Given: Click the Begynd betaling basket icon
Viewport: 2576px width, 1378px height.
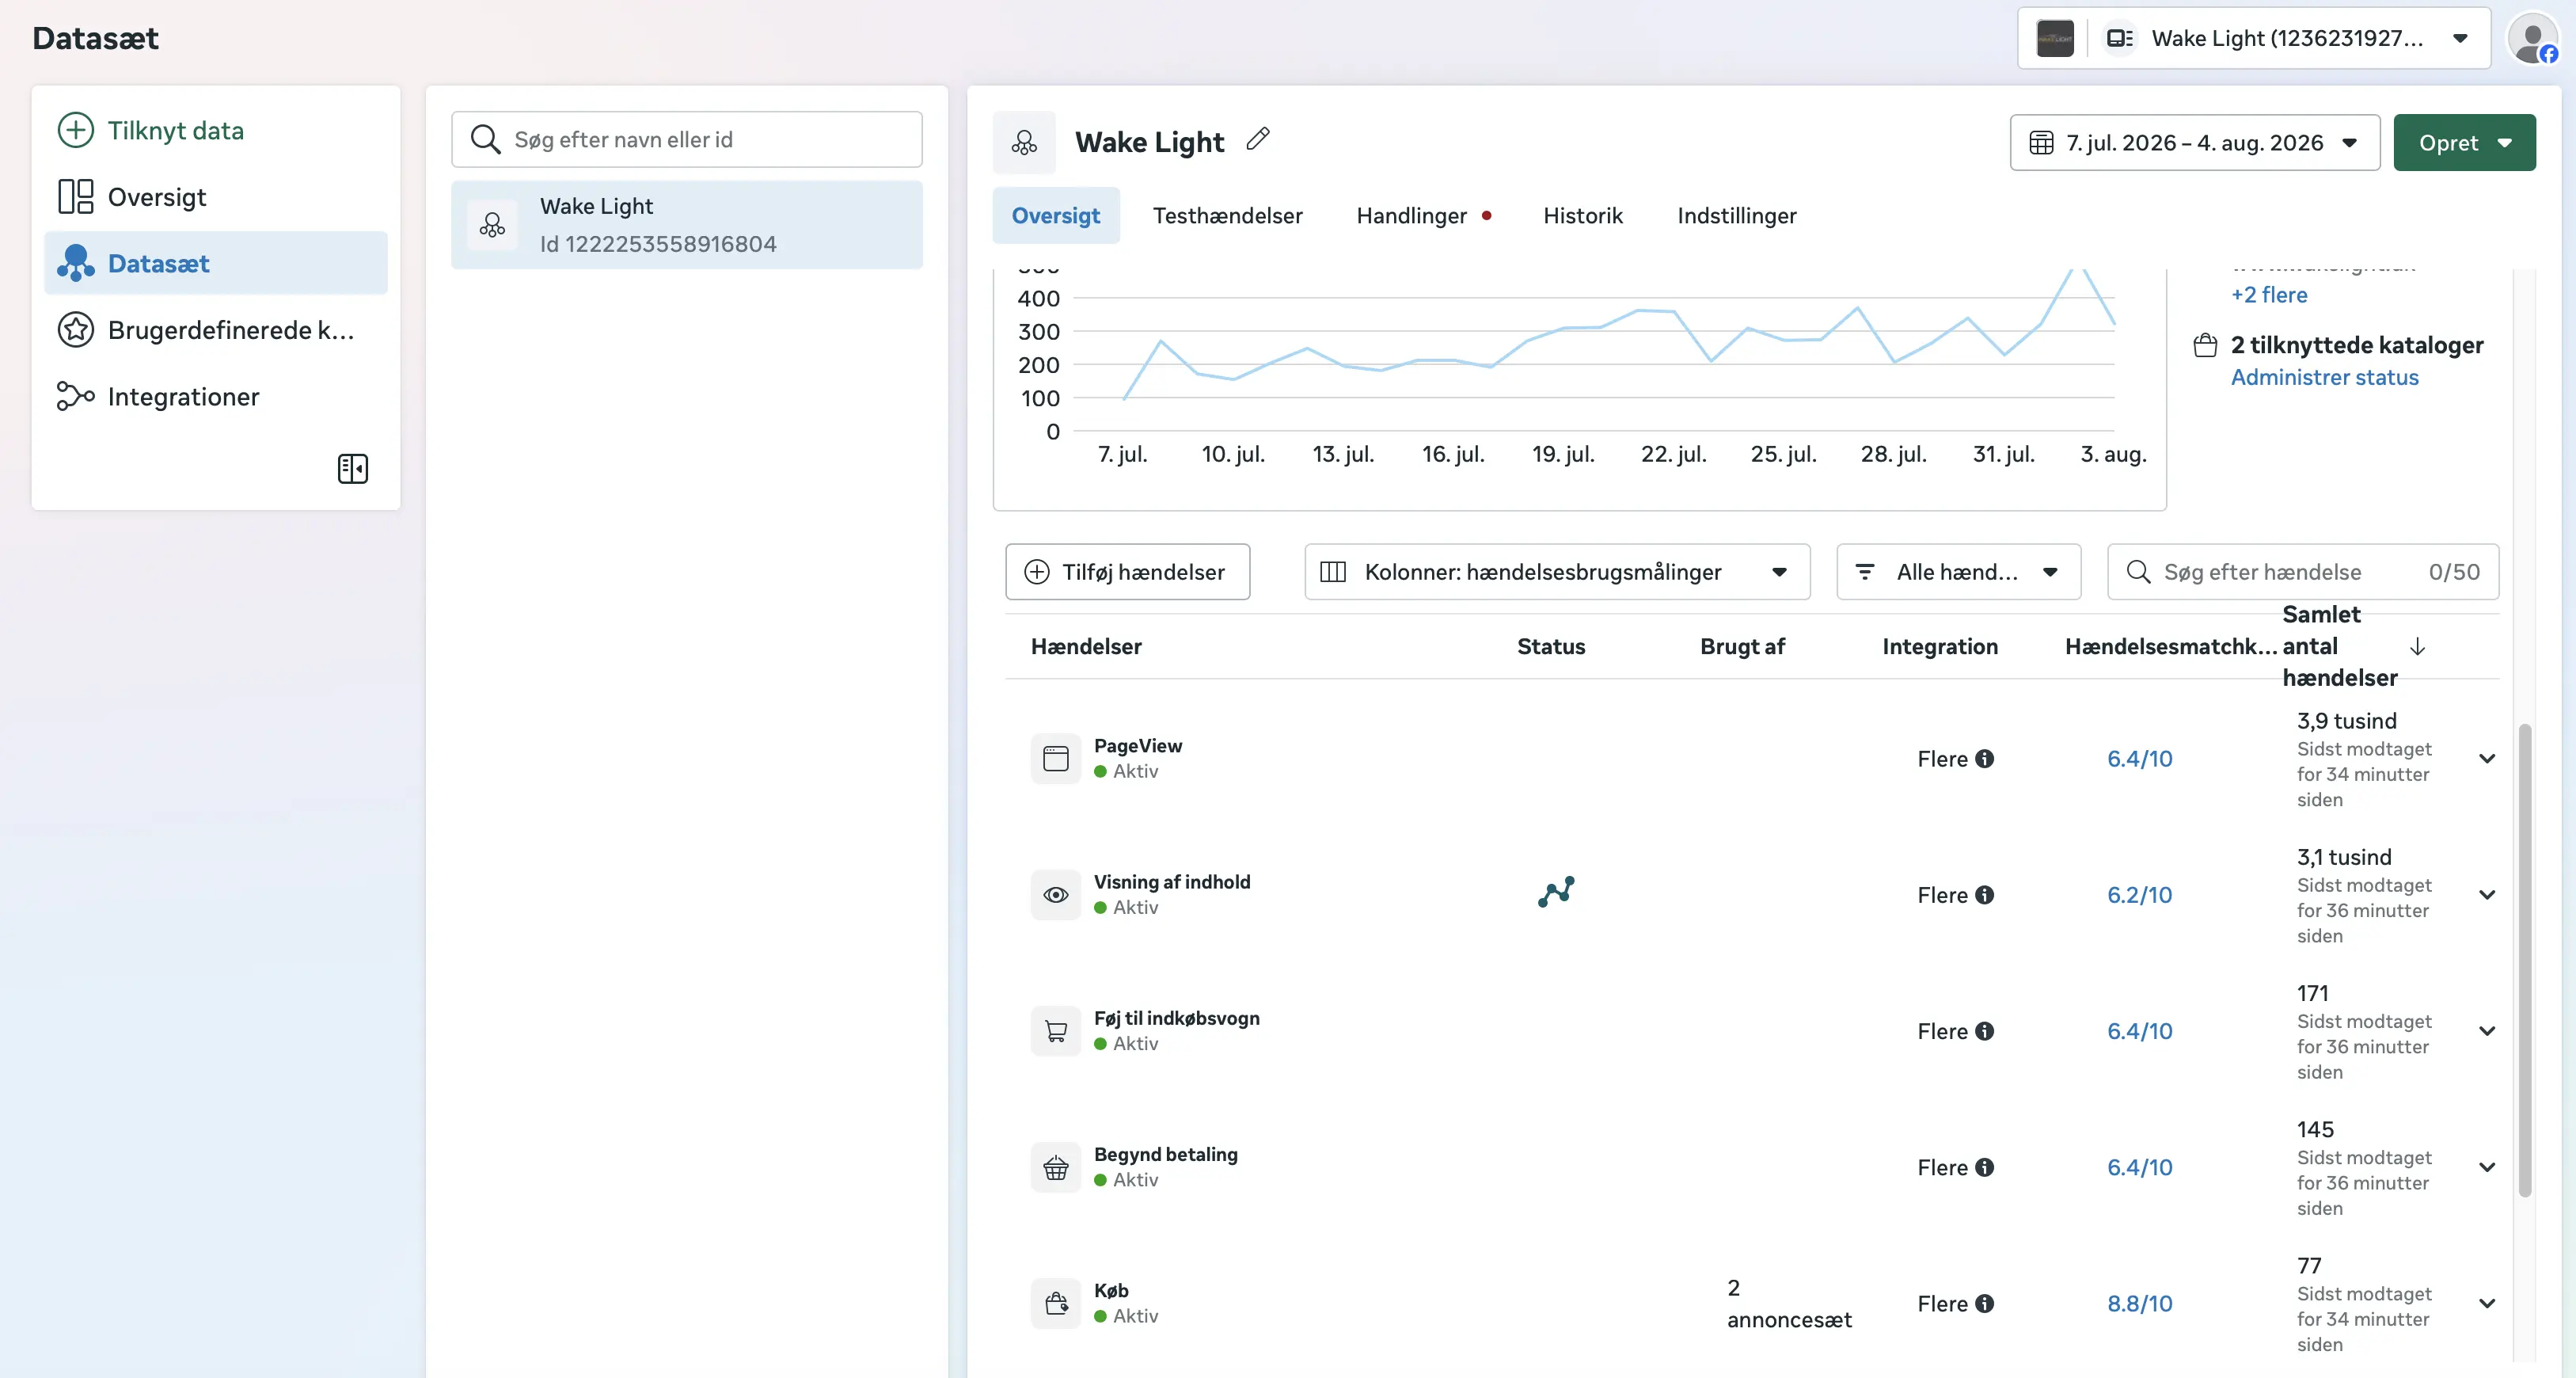Looking at the screenshot, I should tap(1055, 1167).
